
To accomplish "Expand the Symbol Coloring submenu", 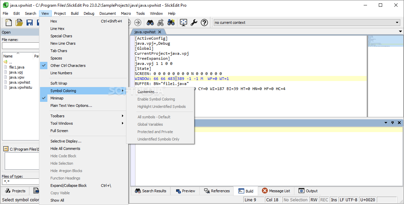I will tap(84, 91).
